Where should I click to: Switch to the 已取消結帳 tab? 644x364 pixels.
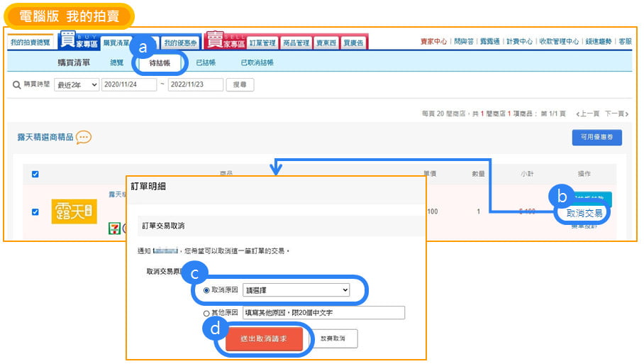point(257,63)
